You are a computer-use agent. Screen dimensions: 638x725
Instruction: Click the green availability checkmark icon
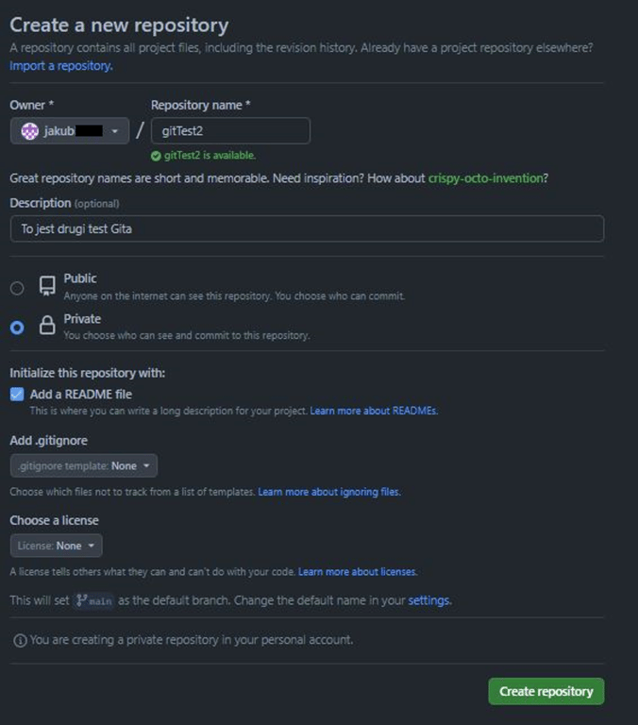pyautogui.click(x=156, y=156)
